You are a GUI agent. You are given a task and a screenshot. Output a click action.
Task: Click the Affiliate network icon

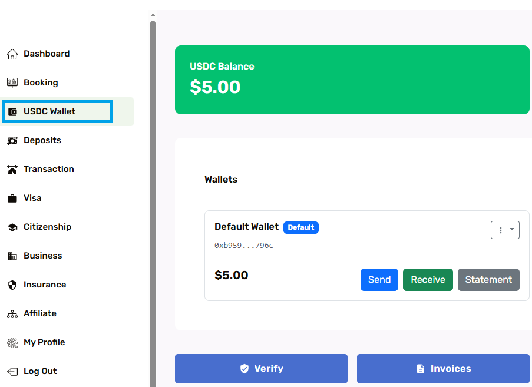tap(12, 314)
